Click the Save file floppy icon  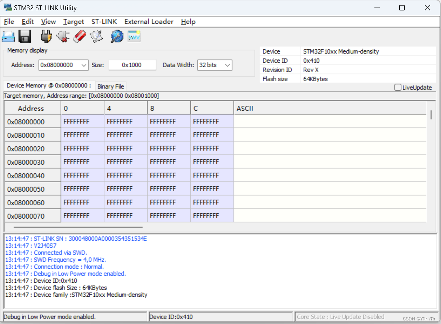coord(25,36)
